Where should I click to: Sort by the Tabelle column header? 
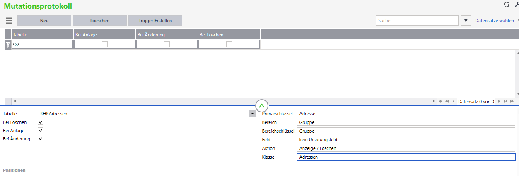[42, 35]
